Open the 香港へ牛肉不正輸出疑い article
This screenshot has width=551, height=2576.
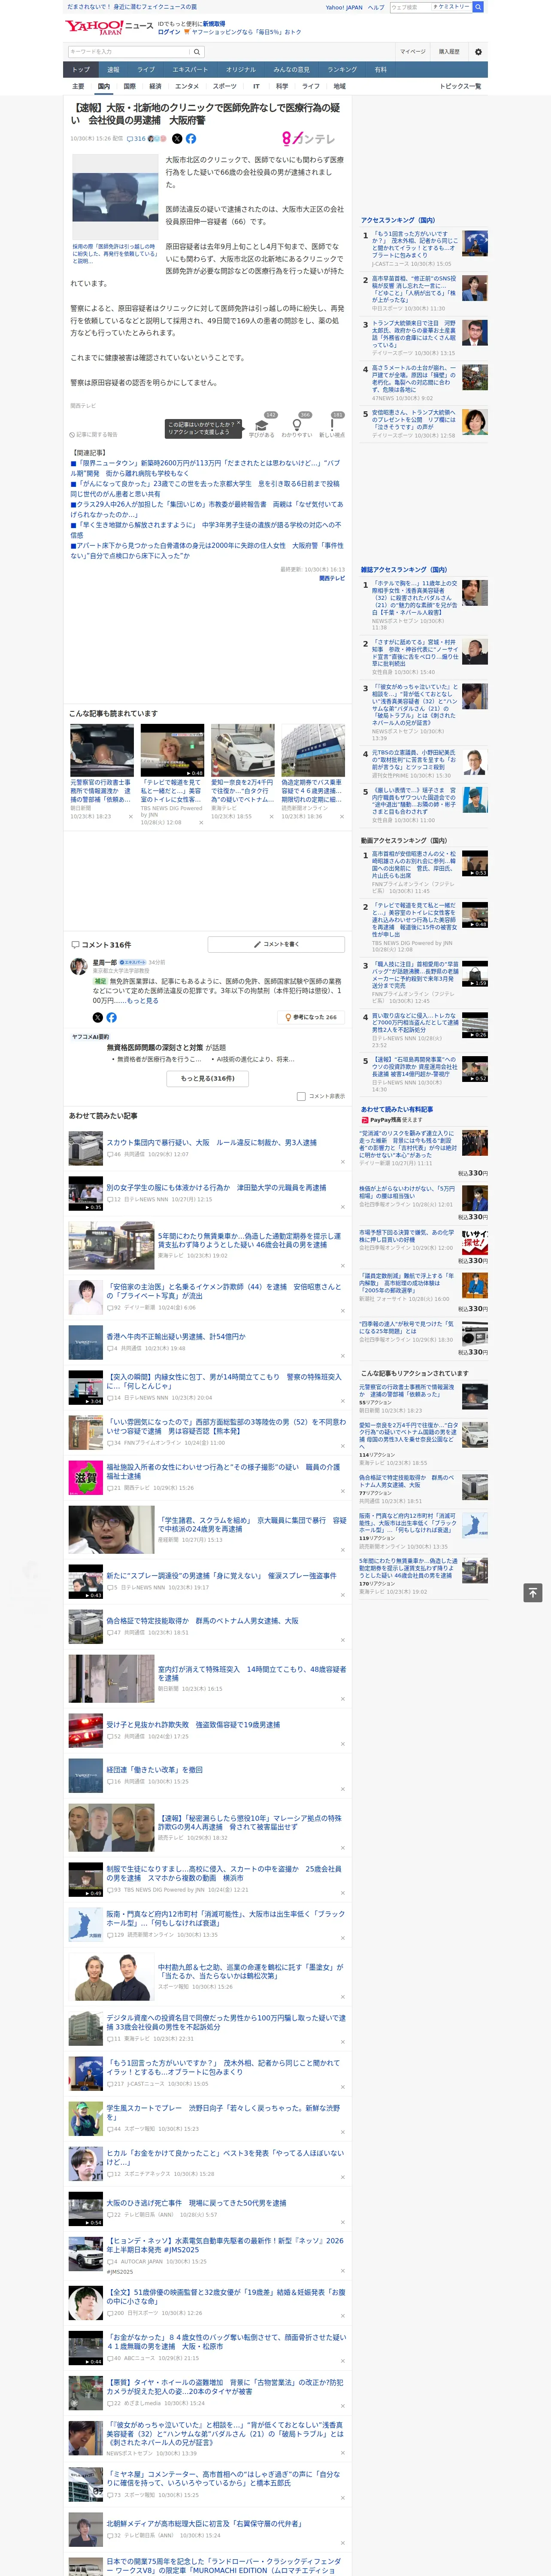175,1336
